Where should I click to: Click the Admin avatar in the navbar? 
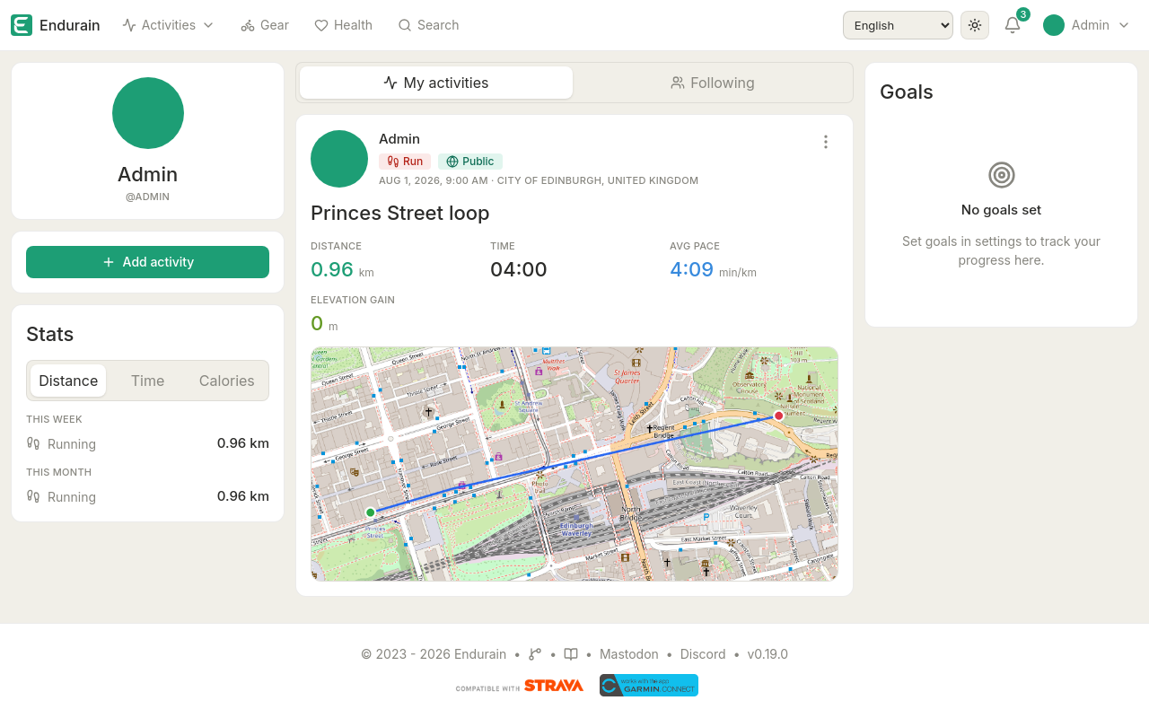(1054, 25)
